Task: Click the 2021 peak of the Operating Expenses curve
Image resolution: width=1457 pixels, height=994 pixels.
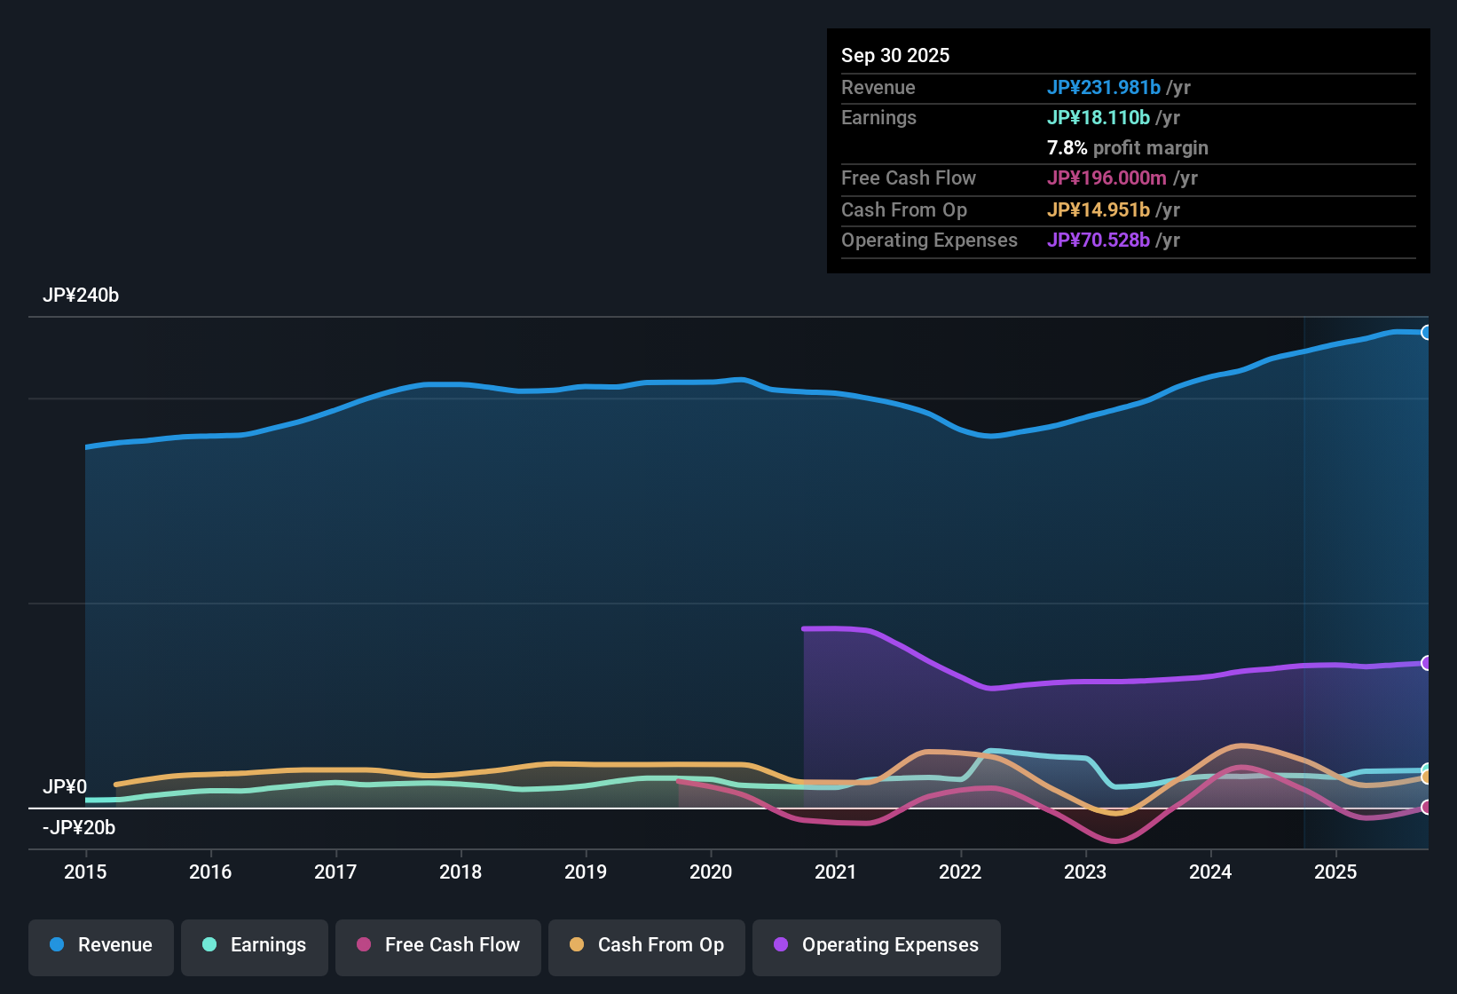Action: (x=834, y=628)
